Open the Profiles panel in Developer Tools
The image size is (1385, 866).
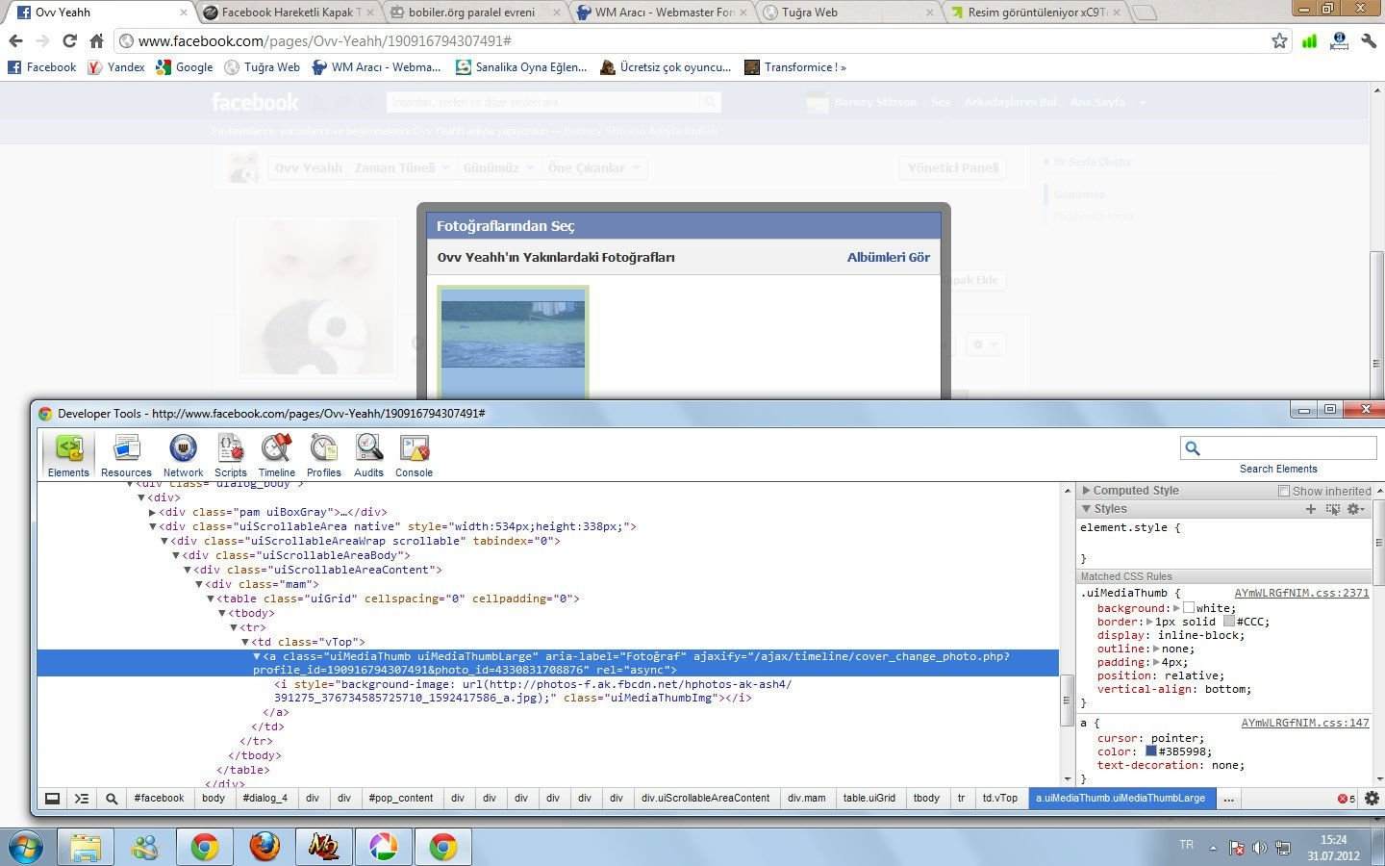pyautogui.click(x=324, y=455)
